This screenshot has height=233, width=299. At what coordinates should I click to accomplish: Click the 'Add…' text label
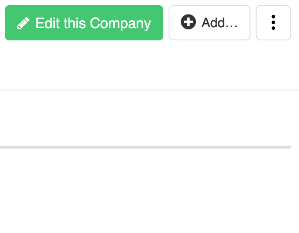[219, 23]
